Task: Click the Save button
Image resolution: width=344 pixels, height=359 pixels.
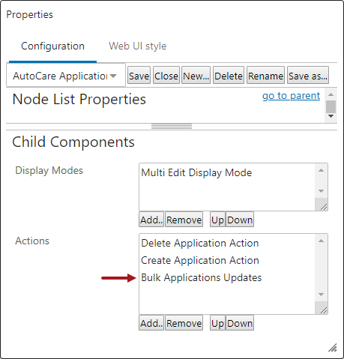Action: (139, 75)
